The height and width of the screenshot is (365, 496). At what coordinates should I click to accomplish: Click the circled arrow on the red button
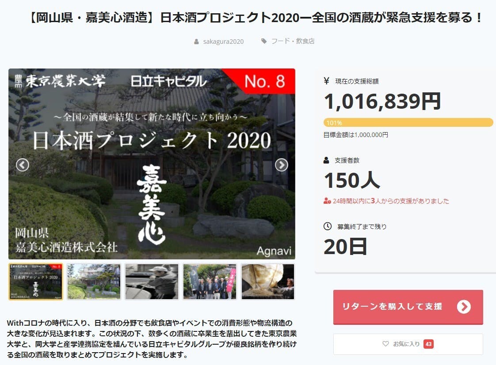tap(464, 307)
